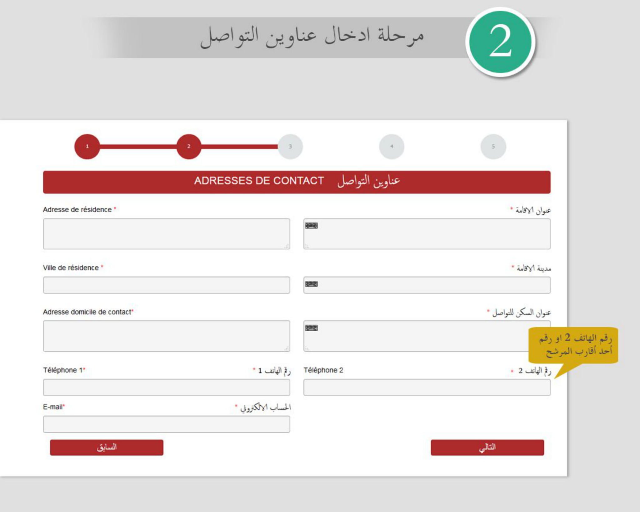The height and width of the screenshot is (512, 640).
Task: Jump to step 3 circle
Action: (290, 146)
